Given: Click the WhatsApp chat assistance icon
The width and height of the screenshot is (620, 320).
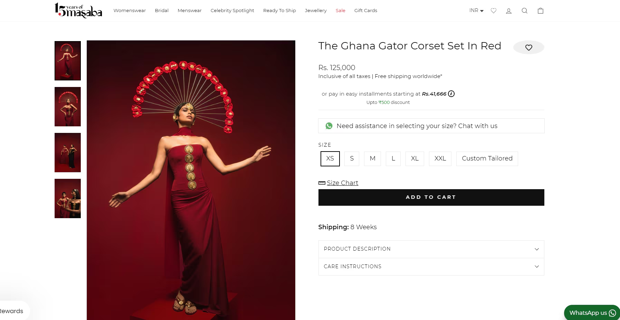Looking at the screenshot, I should pyautogui.click(x=329, y=126).
